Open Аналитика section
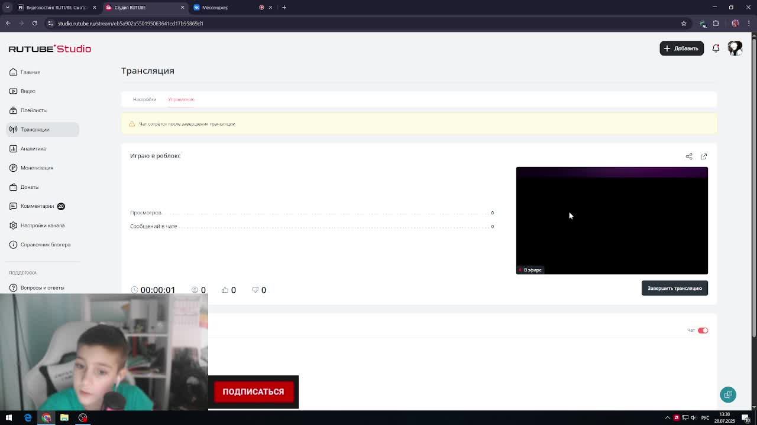 point(33,149)
